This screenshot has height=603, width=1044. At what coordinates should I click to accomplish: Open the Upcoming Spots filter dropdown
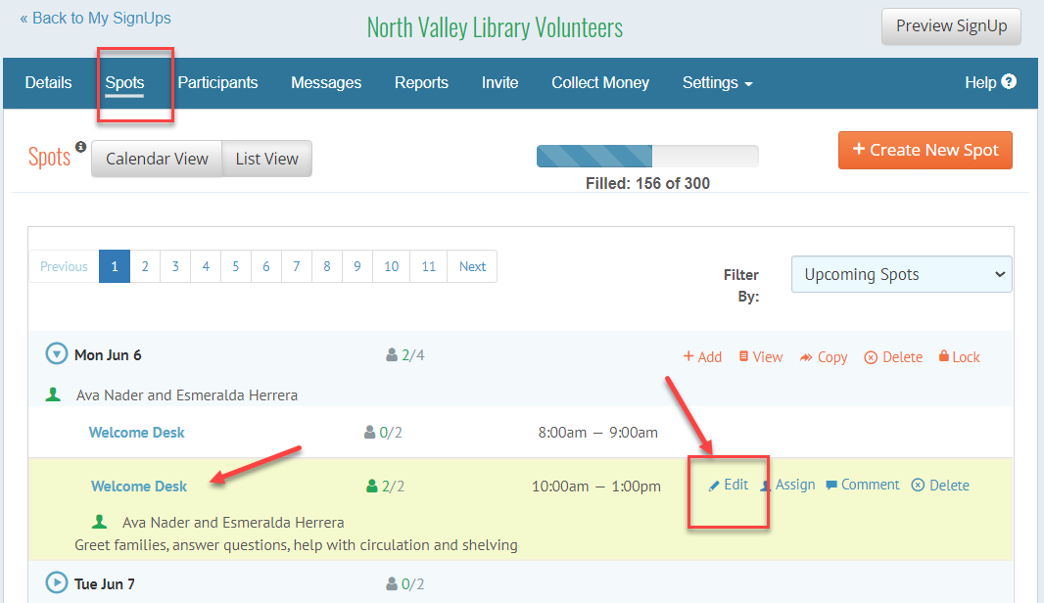pyautogui.click(x=900, y=274)
